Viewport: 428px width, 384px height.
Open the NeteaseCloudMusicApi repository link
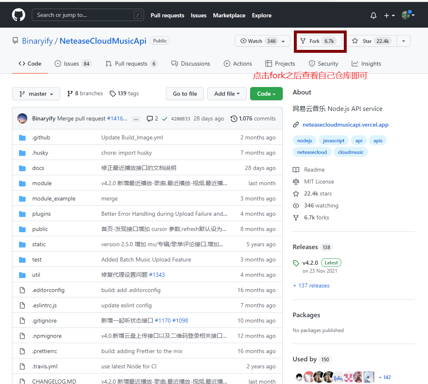[x=103, y=41]
